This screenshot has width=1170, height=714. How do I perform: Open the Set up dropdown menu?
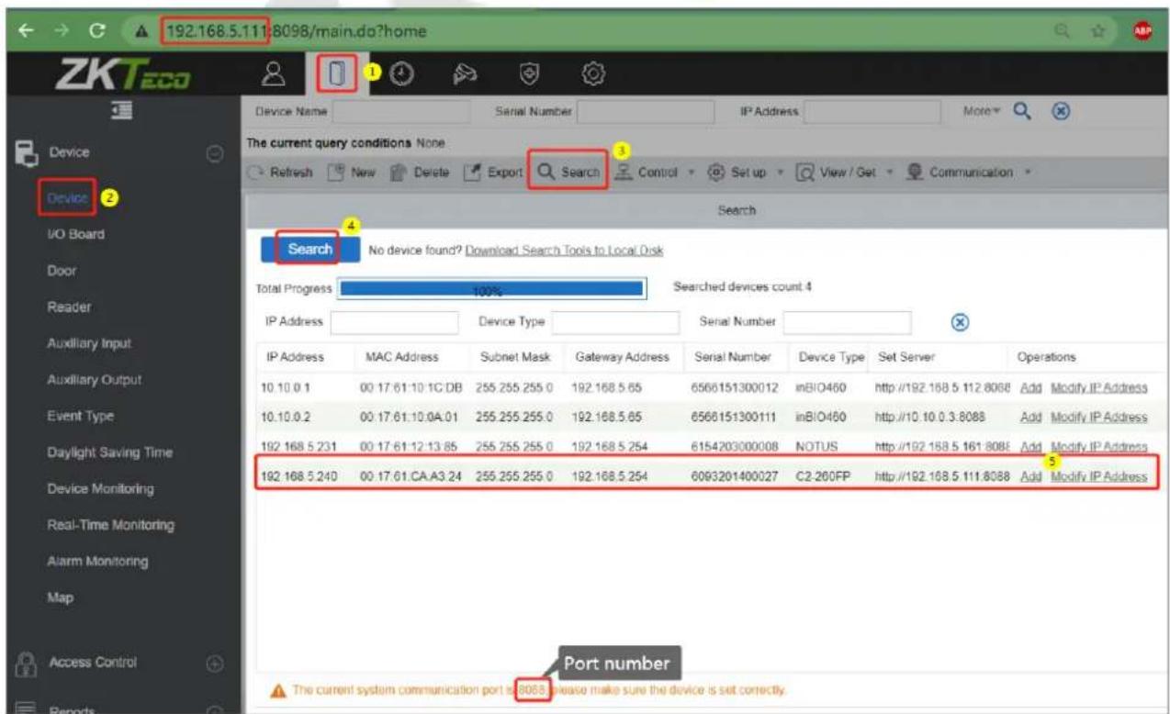[x=746, y=173]
